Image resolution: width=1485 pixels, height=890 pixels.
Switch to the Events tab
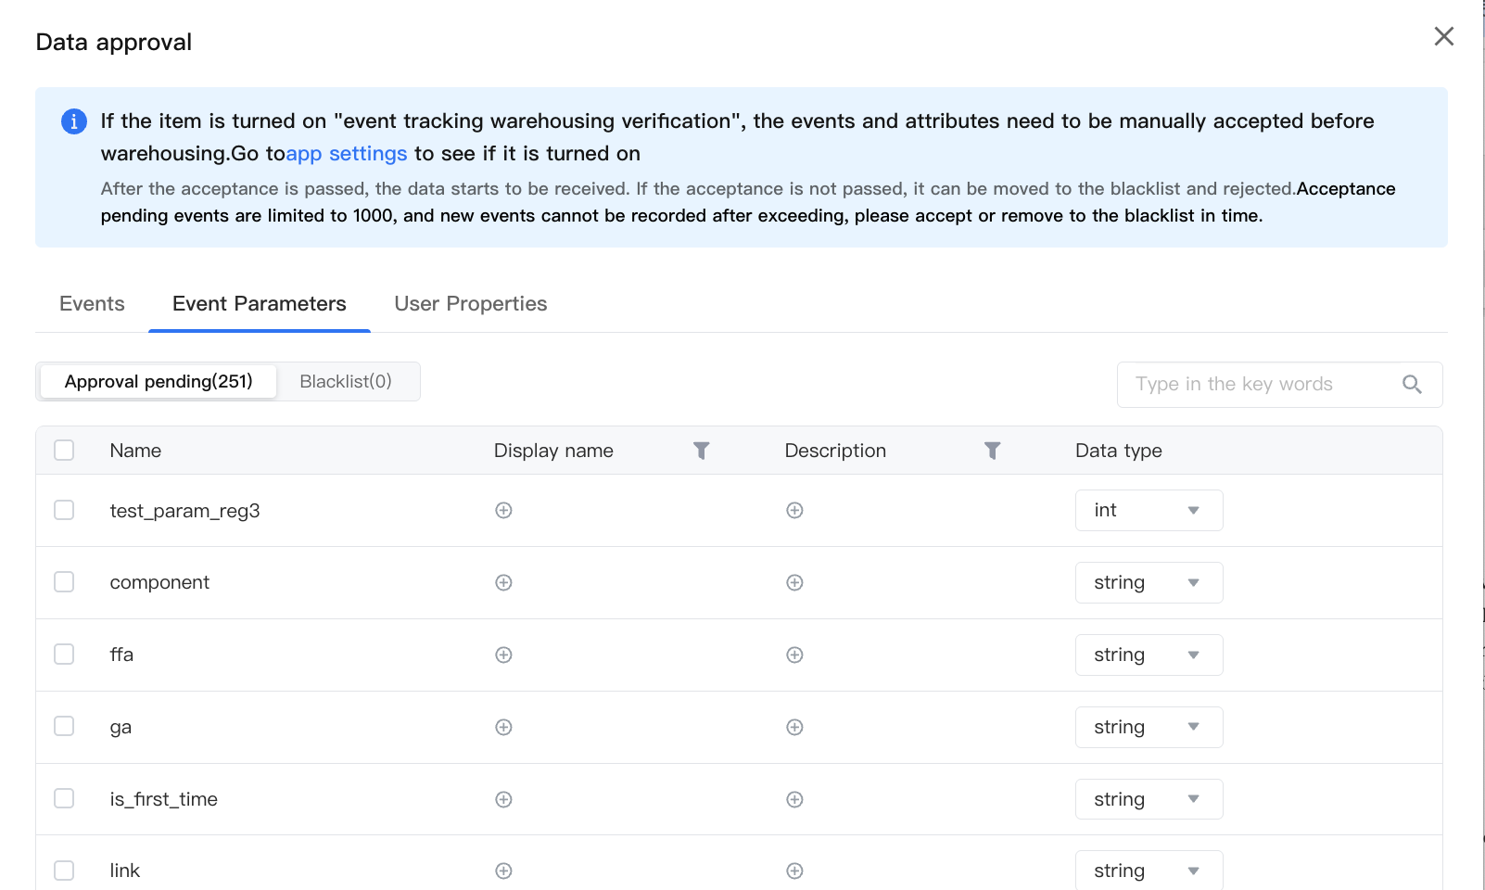point(92,304)
